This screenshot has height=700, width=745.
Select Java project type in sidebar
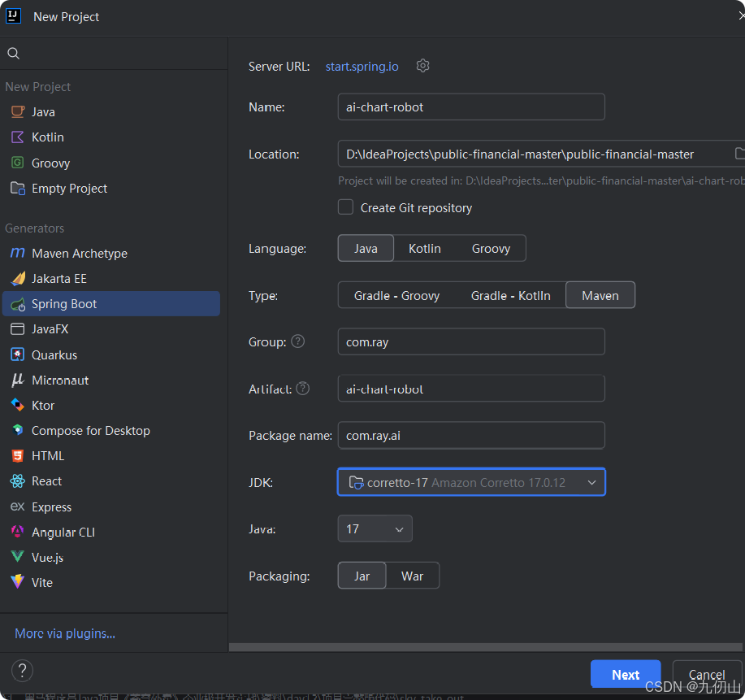(x=111, y=111)
